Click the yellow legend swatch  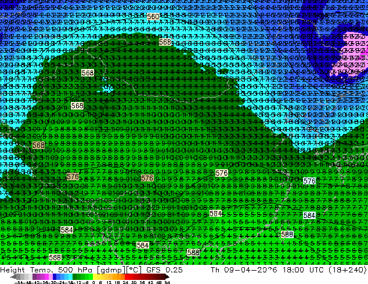click(95, 277)
